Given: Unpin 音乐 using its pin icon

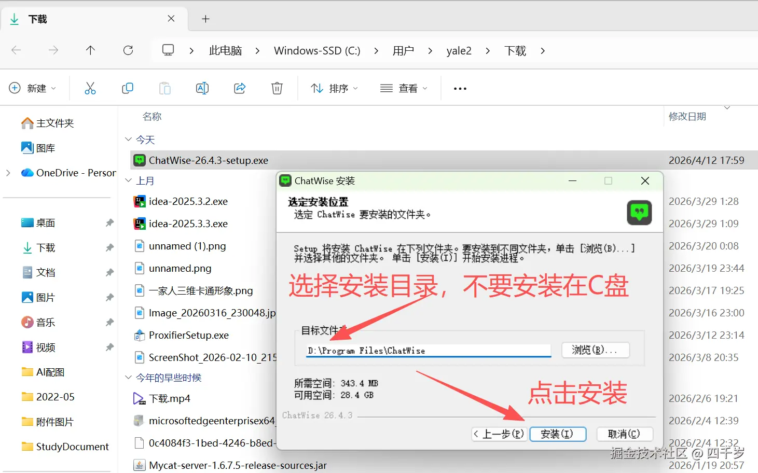Looking at the screenshot, I should click(109, 322).
